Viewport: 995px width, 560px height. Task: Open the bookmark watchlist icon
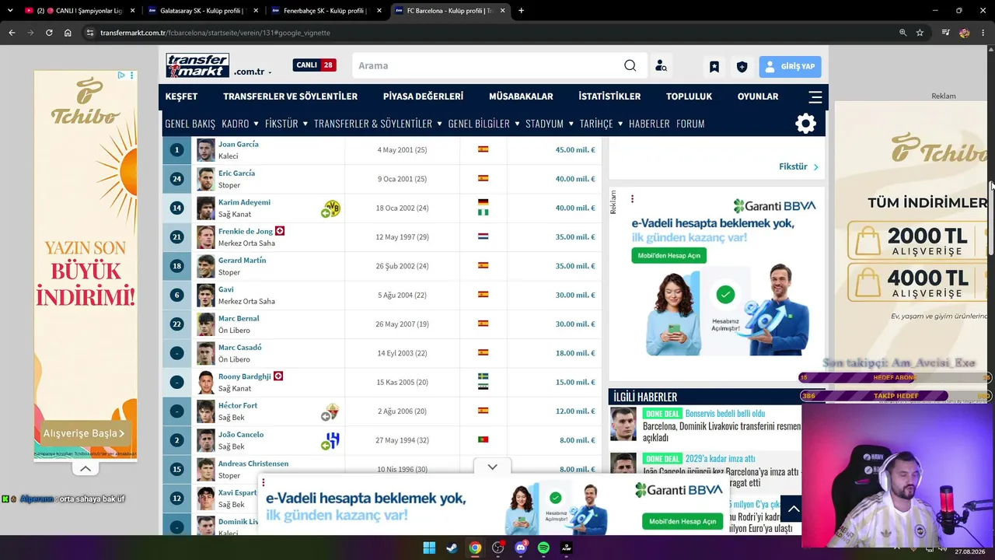[714, 67]
